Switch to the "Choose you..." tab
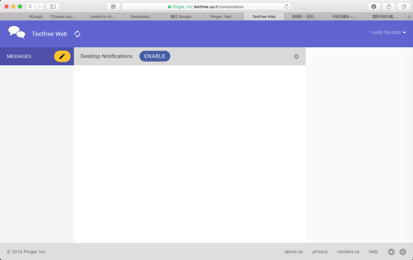The height and width of the screenshot is (260, 413). (x=62, y=16)
